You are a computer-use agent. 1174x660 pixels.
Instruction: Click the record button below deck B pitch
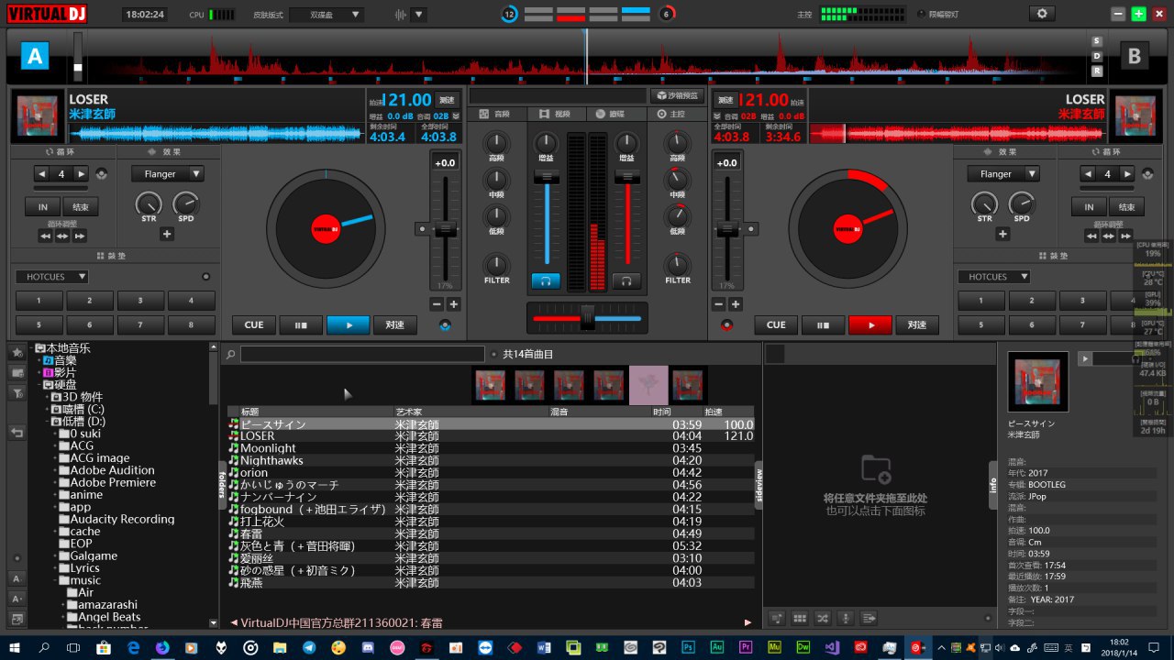(x=727, y=324)
